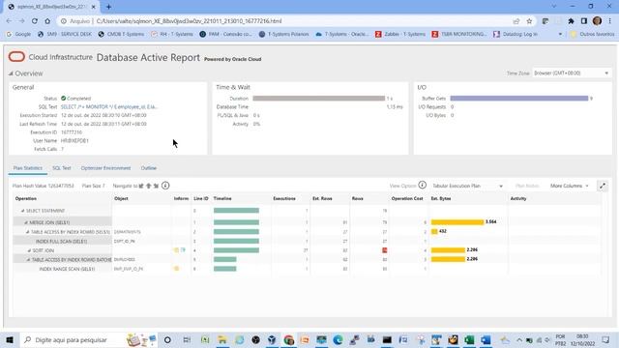Click info icon in INDEX RANGE SCAN row

(x=176, y=269)
